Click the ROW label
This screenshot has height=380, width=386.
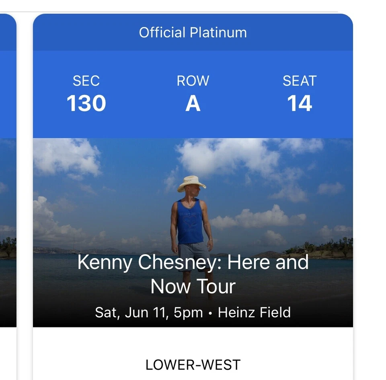coord(193,81)
